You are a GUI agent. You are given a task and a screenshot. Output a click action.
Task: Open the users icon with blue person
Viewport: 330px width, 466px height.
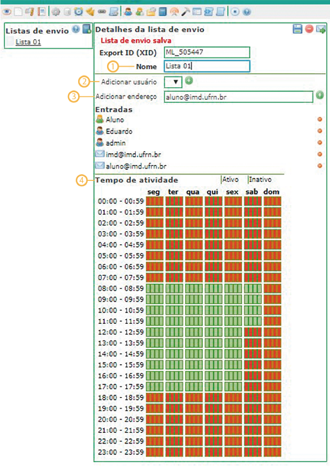pyautogui.click(x=128, y=12)
